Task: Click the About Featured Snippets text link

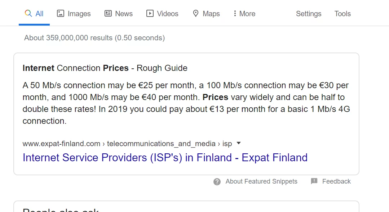Action: (261, 181)
